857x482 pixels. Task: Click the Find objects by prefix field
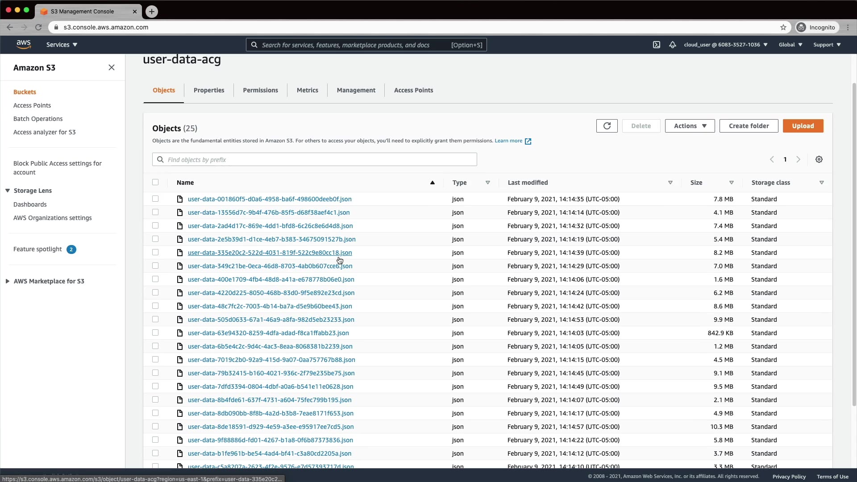315,159
